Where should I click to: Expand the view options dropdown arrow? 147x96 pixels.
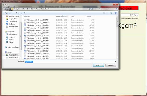click(107, 13)
